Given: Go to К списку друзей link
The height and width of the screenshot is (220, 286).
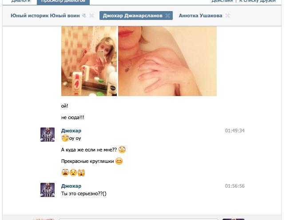Looking at the screenshot, I should coord(258,1).
